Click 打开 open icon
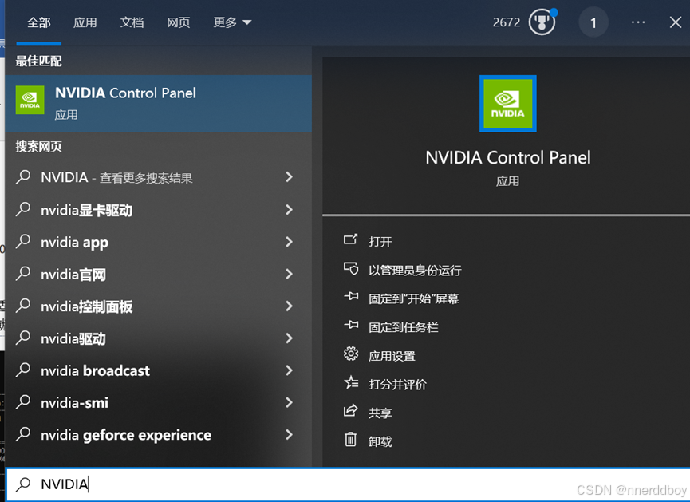The image size is (690, 502). point(350,239)
